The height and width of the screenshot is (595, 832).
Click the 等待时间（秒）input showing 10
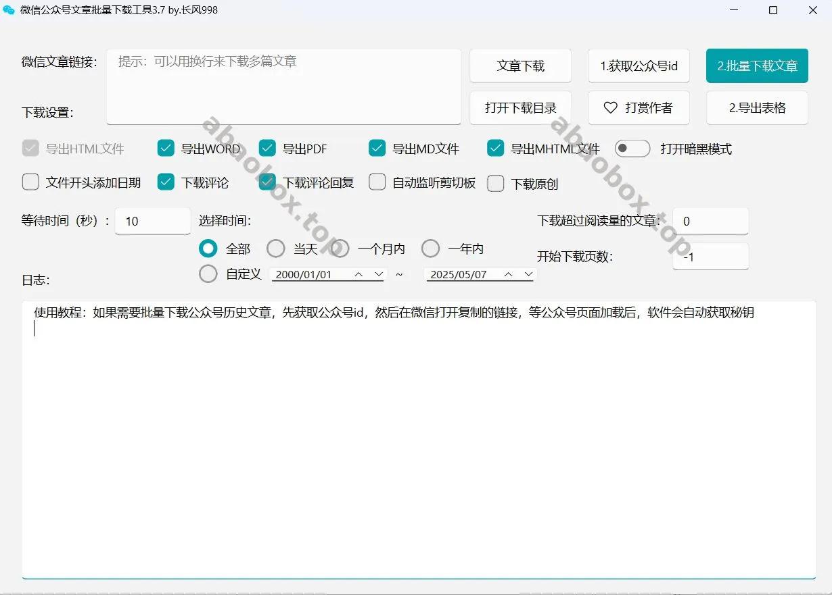pyautogui.click(x=153, y=221)
